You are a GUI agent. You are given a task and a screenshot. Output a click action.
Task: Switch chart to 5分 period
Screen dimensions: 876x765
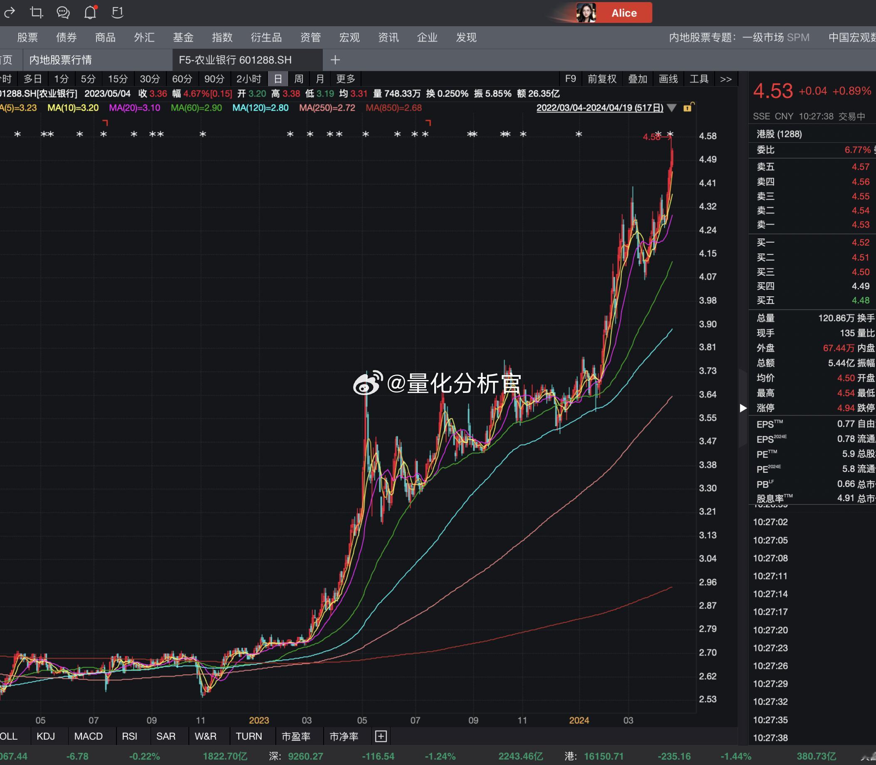[88, 79]
